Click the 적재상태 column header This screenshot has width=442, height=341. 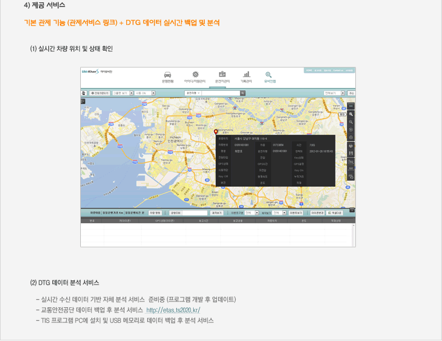tap(336, 221)
